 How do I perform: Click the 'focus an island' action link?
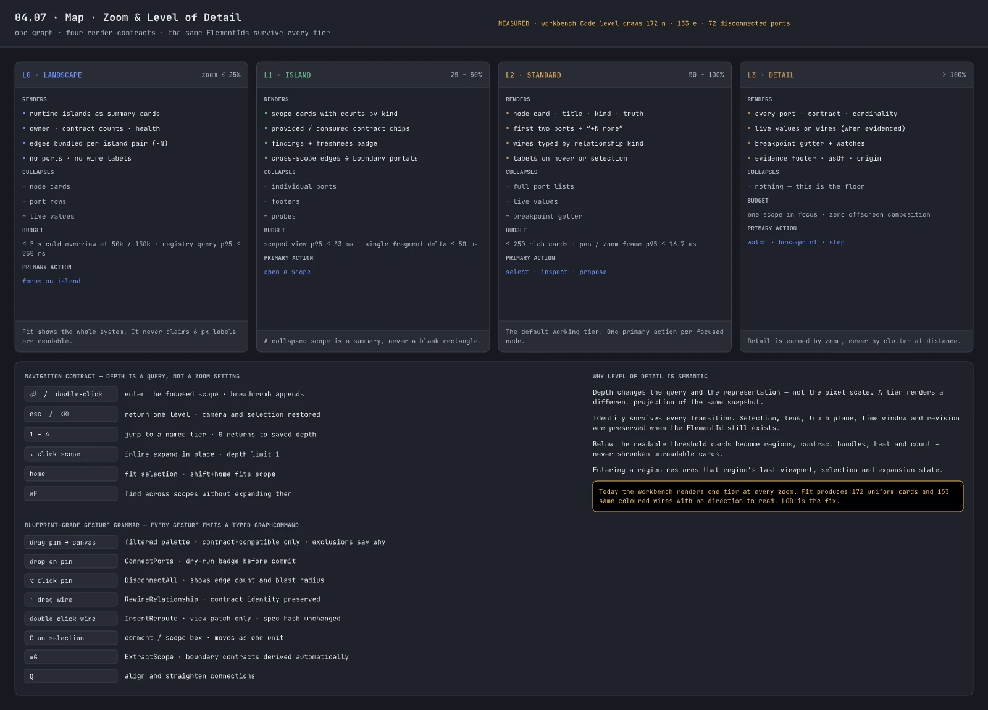pos(51,281)
